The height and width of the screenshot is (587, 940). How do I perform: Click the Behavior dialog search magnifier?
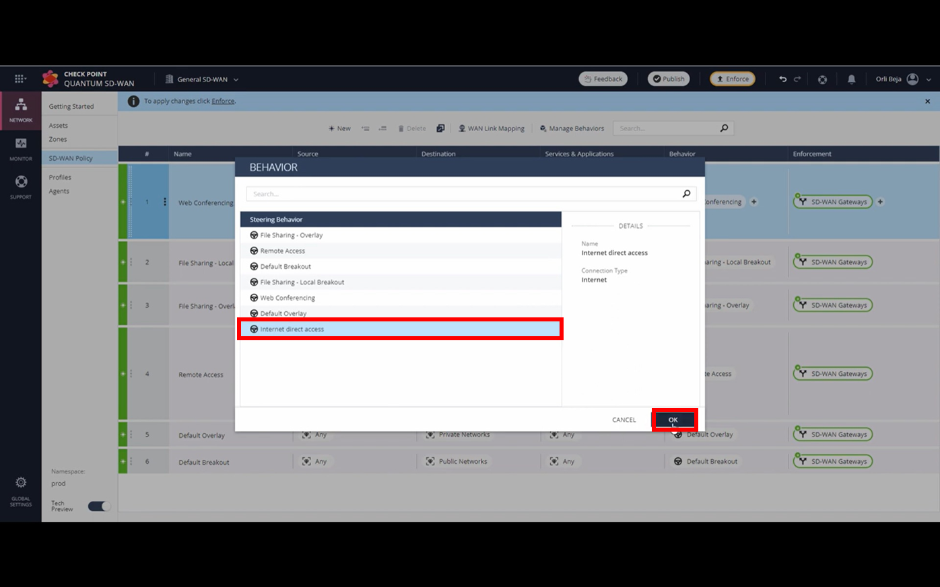pyautogui.click(x=686, y=194)
